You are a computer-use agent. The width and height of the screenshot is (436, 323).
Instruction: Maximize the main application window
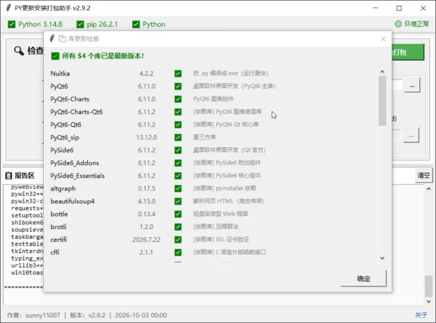(399, 8)
